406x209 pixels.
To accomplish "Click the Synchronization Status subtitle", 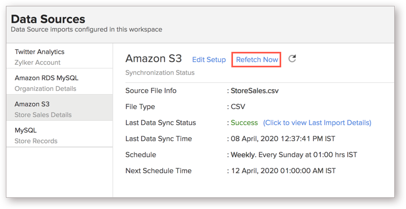I will (x=160, y=73).
